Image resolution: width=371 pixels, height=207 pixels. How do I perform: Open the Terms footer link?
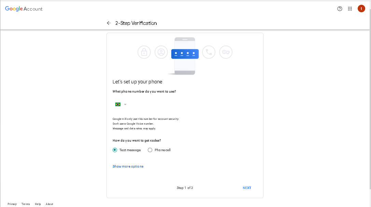pyautogui.click(x=26, y=204)
